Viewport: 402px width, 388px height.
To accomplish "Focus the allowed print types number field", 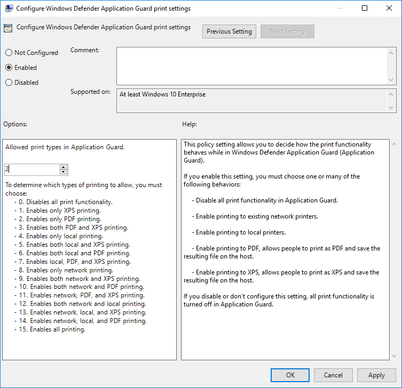I will coord(32,169).
